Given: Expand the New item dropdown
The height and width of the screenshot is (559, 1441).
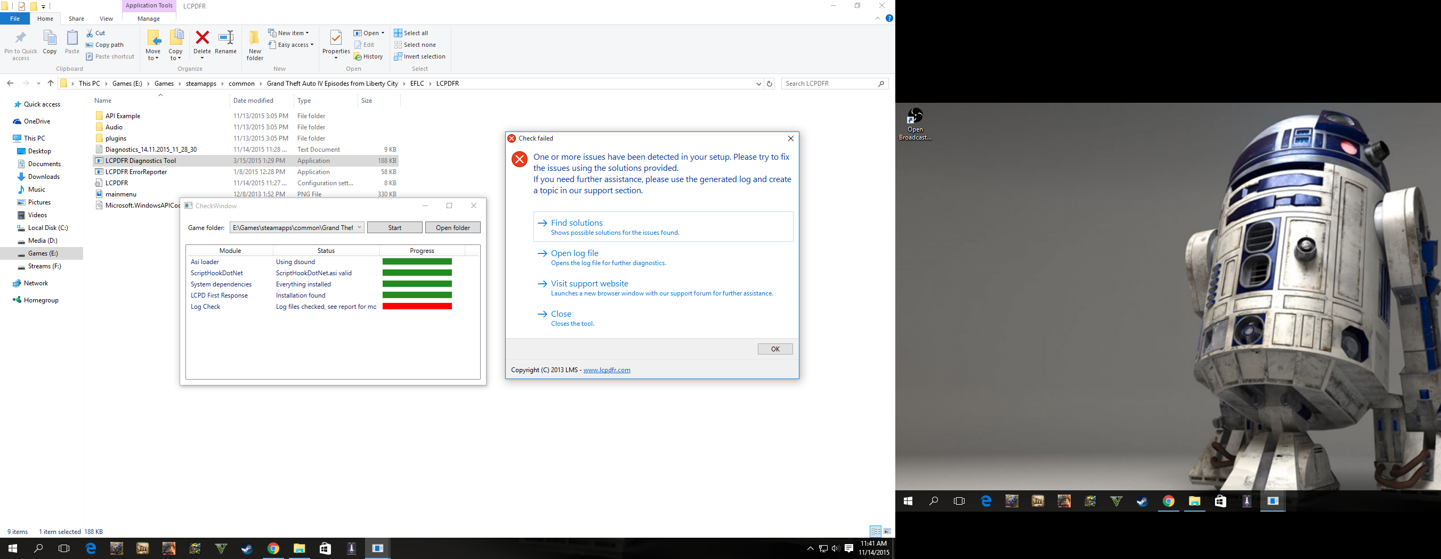Looking at the screenshot, I should click(289, 33).
